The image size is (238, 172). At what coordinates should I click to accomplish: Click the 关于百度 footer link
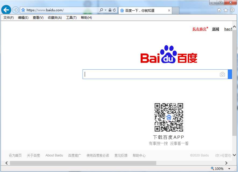click(33, 155)
